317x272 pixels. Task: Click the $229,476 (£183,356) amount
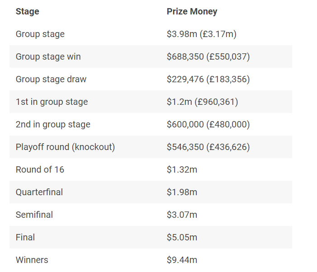point(208,79)
